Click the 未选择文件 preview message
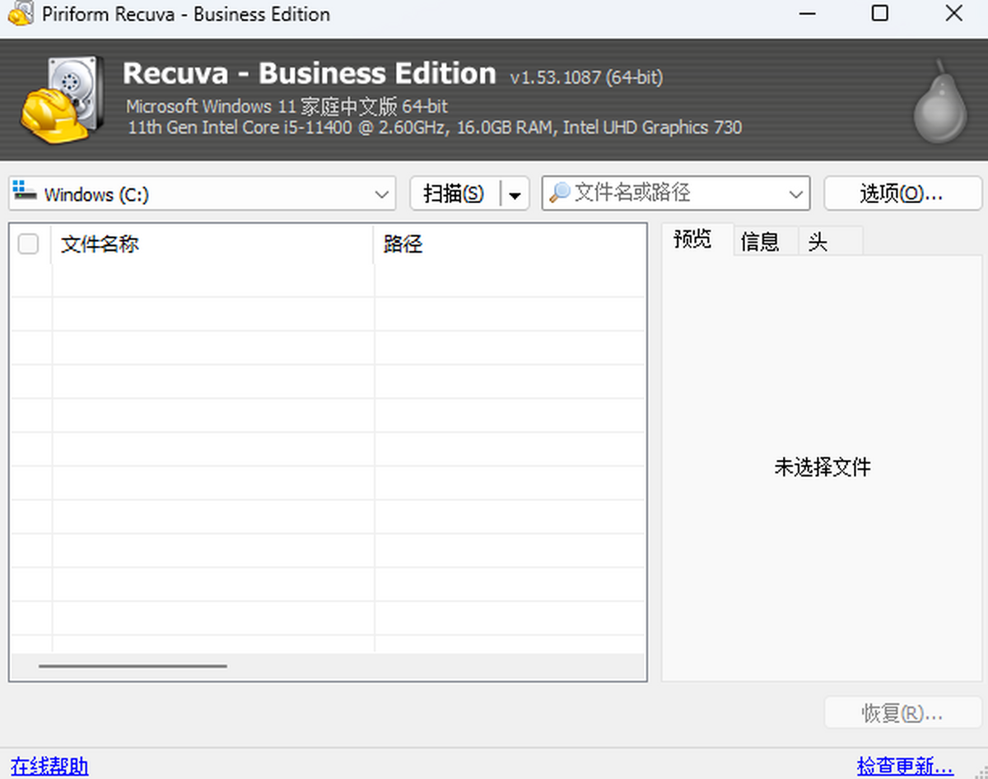Viewport: 988px width, 779px height. coord(823,467)
